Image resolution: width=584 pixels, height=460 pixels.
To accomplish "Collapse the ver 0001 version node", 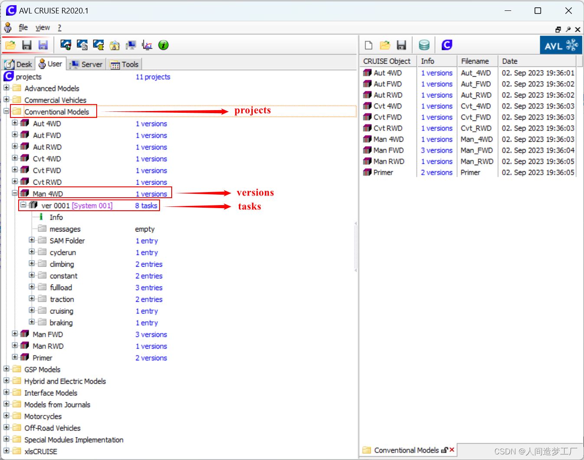I will coord(23,205).
